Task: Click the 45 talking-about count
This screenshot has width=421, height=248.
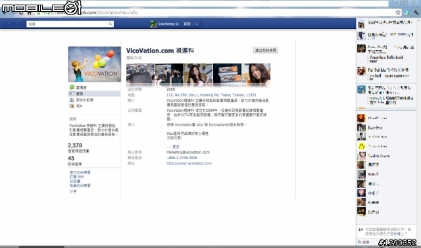Action: [x=71, y=159]
